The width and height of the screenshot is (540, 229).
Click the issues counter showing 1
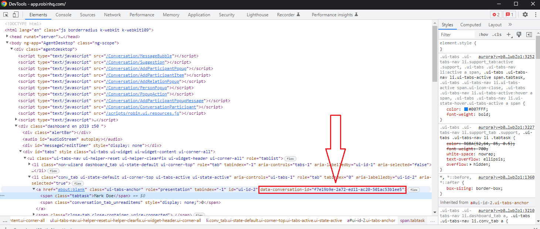pyautogui.click(x=510, y=15)
